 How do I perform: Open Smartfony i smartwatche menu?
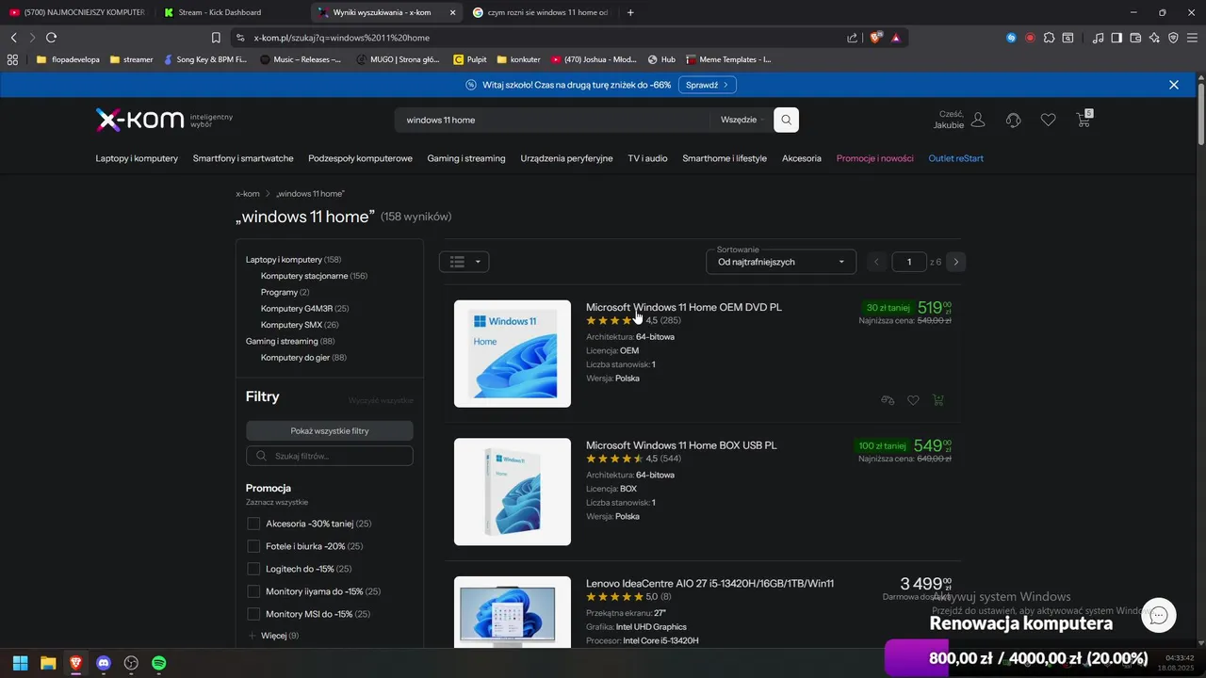point(243,158)
